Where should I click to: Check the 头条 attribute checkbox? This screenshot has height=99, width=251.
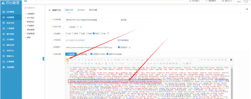click(66, 33)
